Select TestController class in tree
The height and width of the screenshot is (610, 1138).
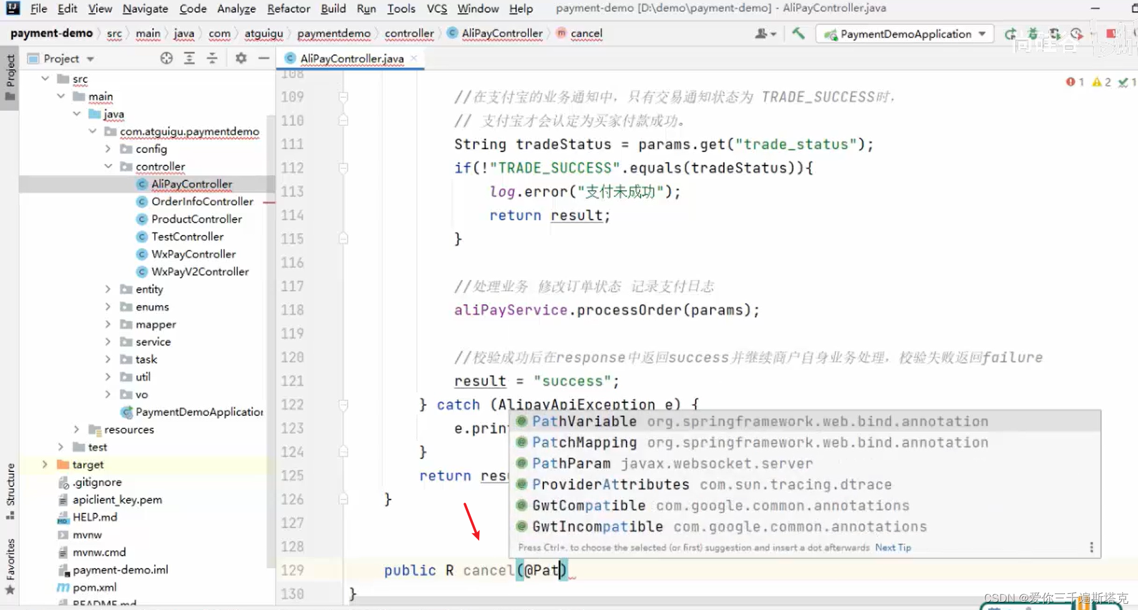[x=187, y=236]
